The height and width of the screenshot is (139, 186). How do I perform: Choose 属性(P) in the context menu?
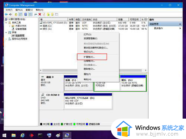tap(98, 74)
